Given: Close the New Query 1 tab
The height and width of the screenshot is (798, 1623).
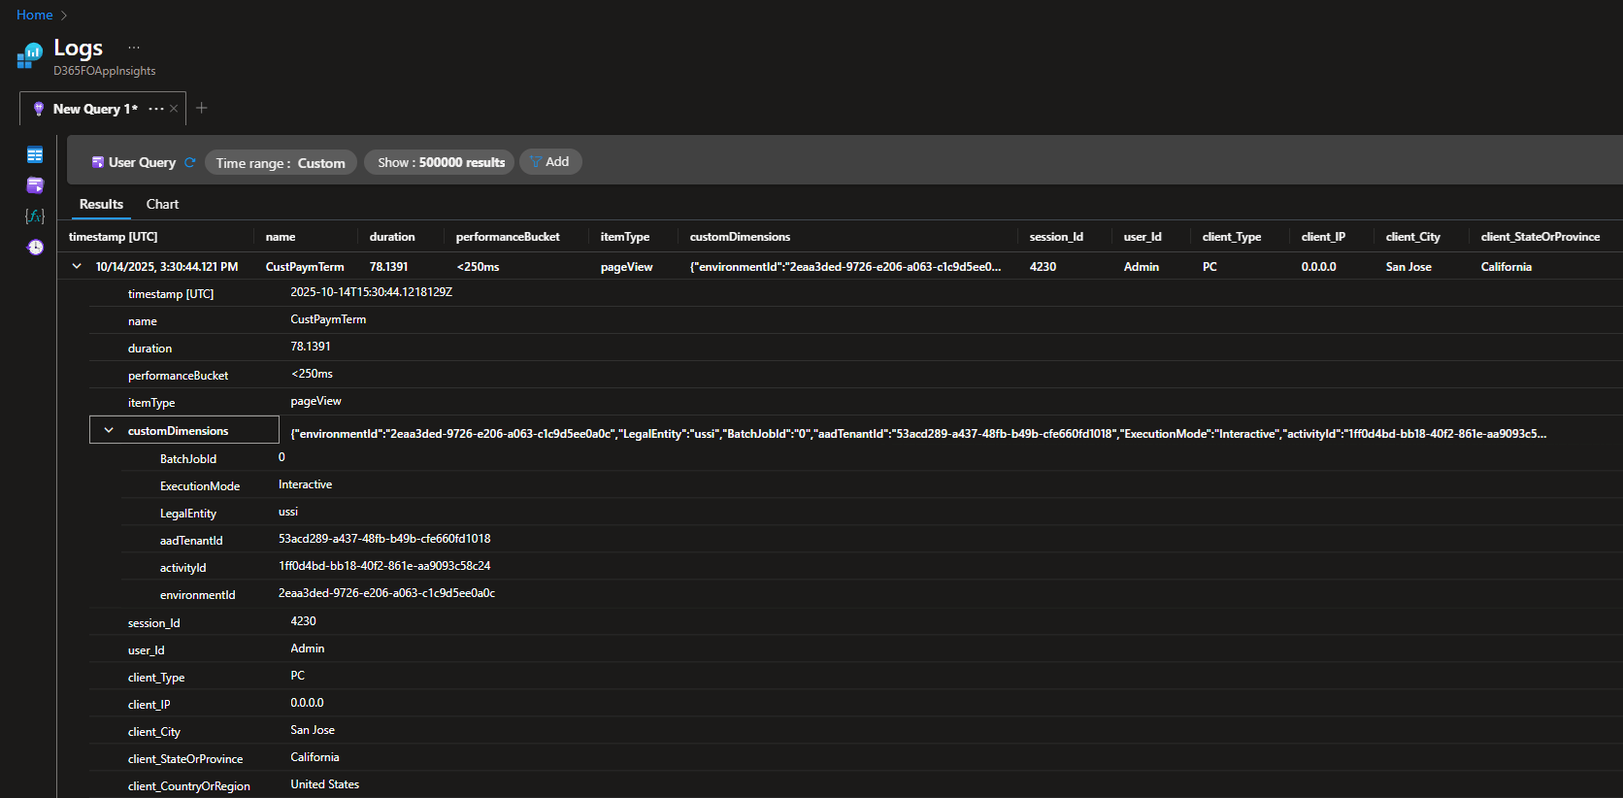Looking at the screenshot, I should (x=174, y=109).
